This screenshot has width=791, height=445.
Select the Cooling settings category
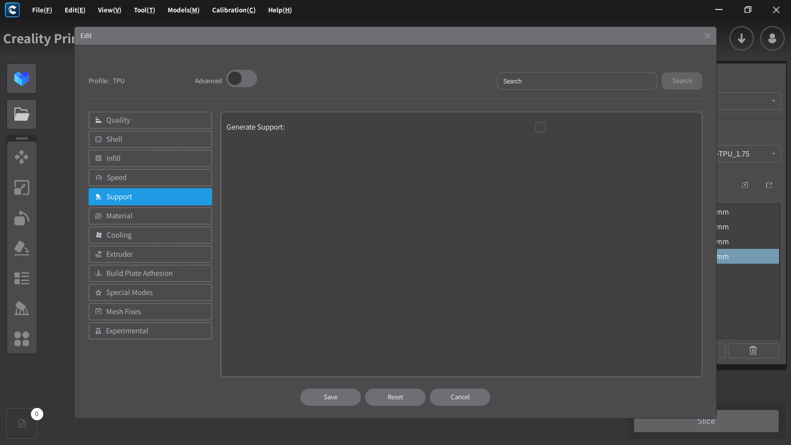tap(150, 235)
